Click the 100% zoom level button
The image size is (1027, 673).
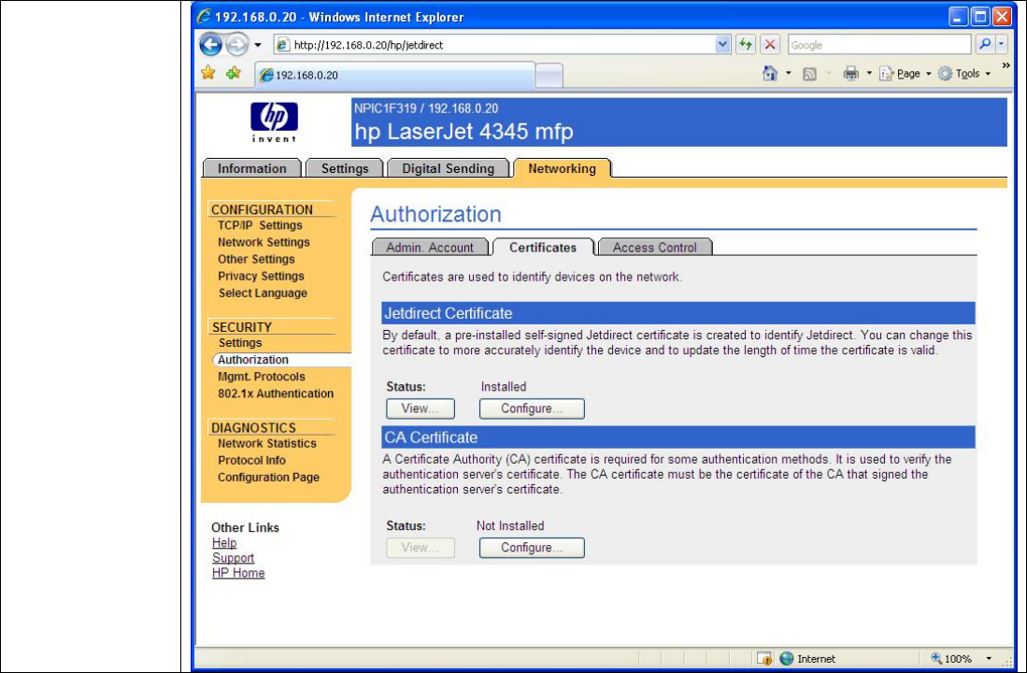(951, 659)
